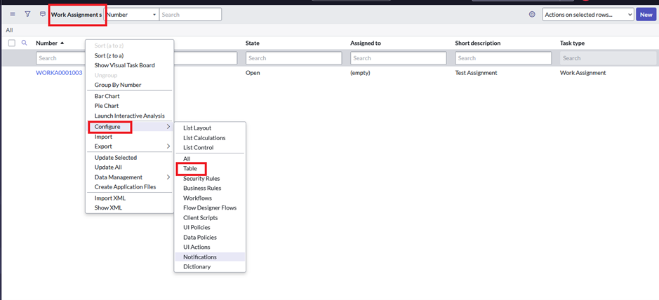Open Actions on selected rows dropdown
Screen dimensions: 659x300
click(587, 15)
